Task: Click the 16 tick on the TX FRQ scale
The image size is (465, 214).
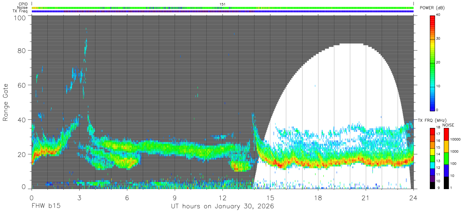Action: (x=438, y=141)
